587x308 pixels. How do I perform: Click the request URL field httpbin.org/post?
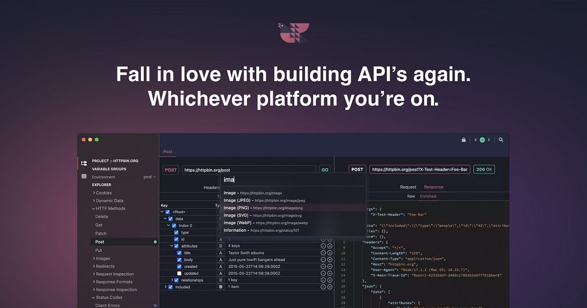pos(249,170)
